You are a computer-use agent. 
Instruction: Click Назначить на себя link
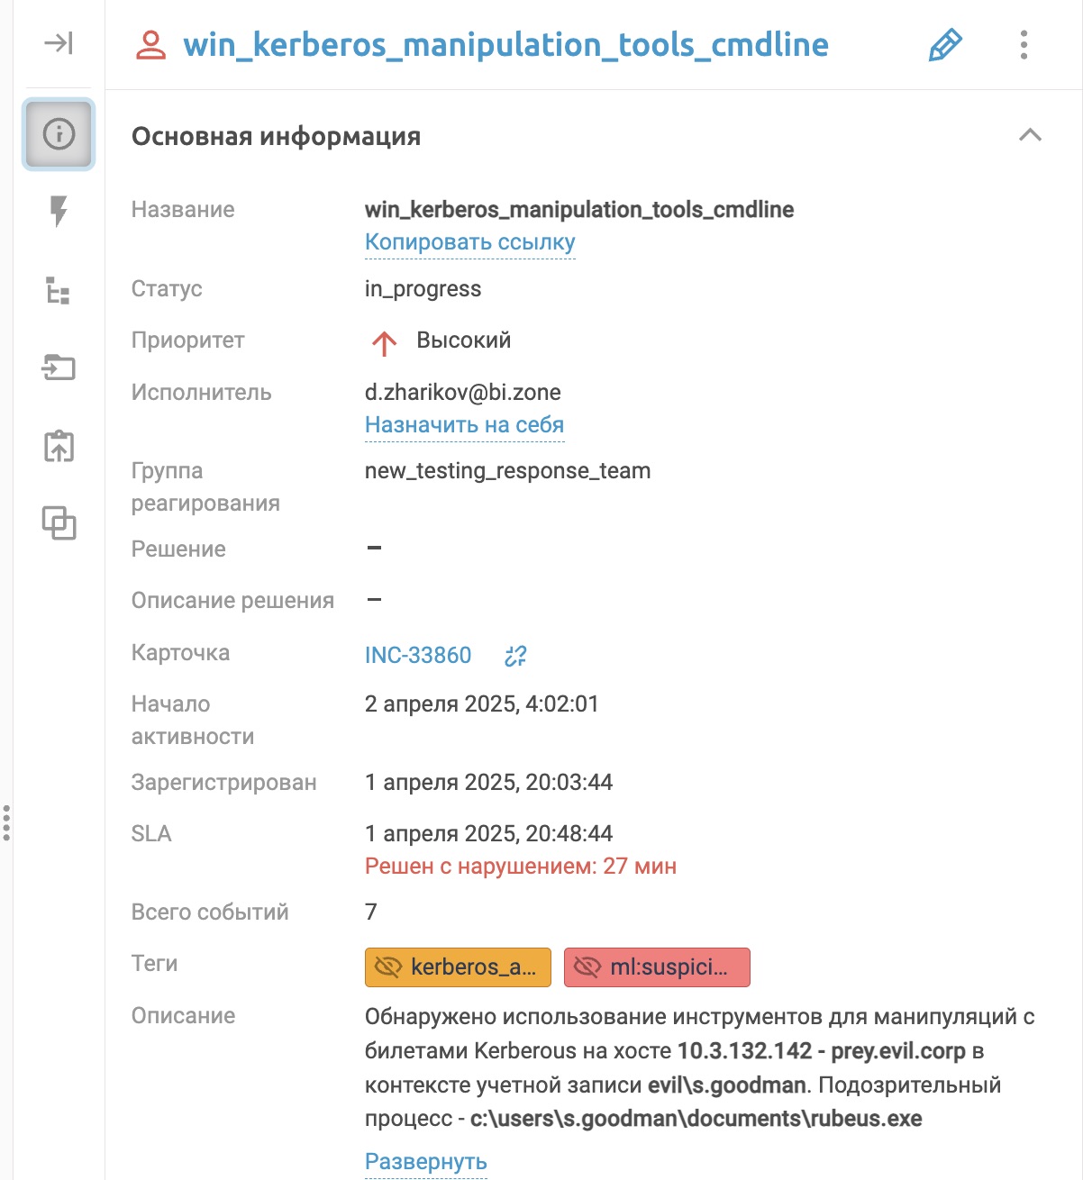point(464,425)
